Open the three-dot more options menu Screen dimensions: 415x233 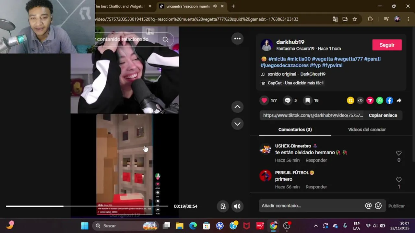tap(237, 39)
